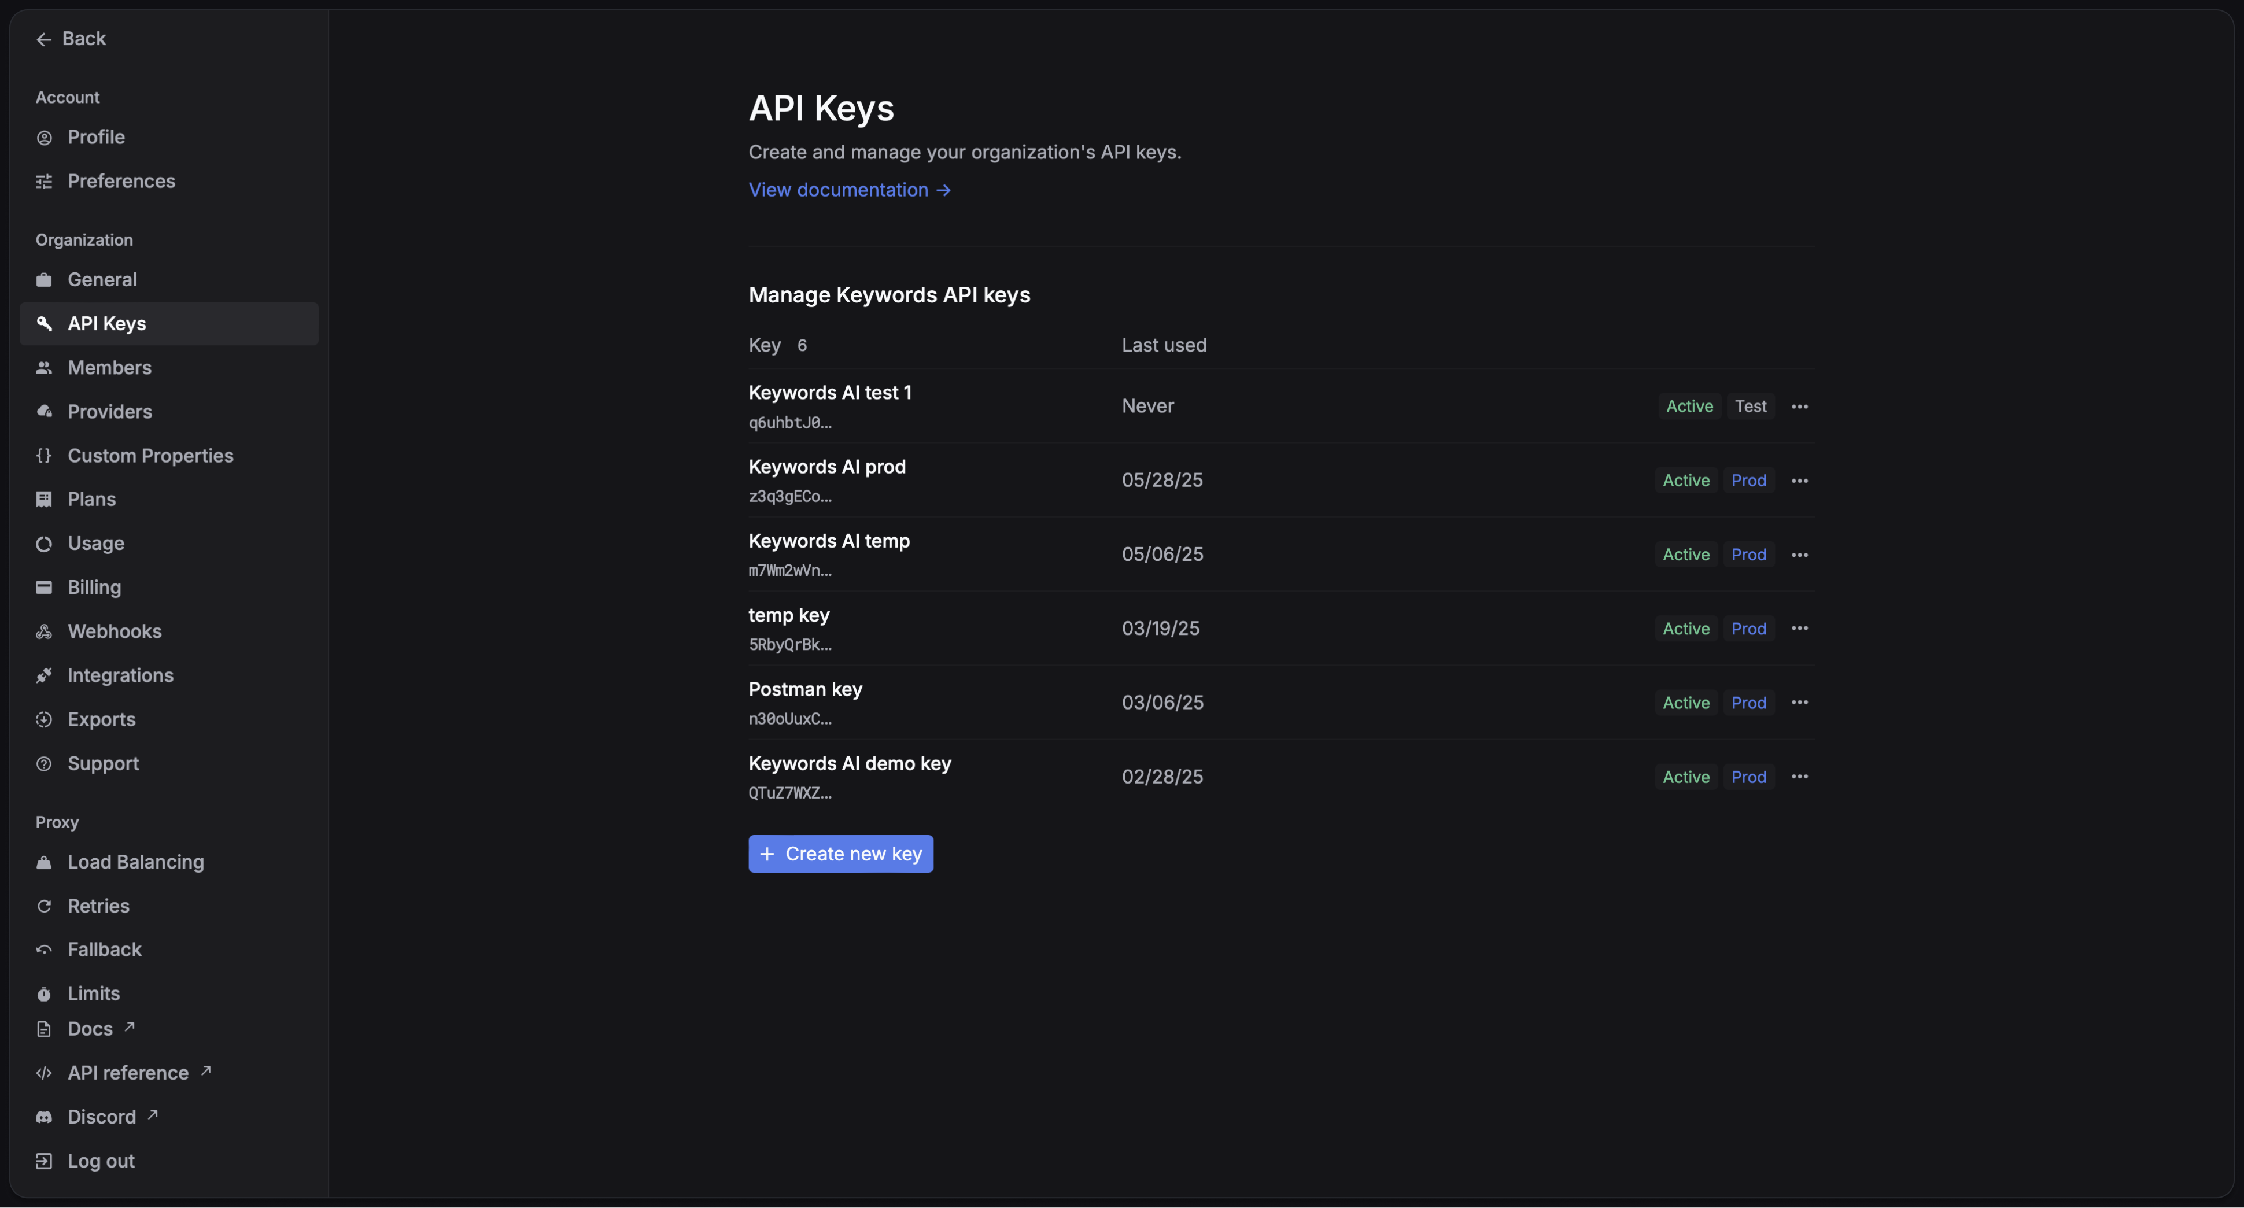
Task: Click the Custom Properties braces icon
Action: 43,456
